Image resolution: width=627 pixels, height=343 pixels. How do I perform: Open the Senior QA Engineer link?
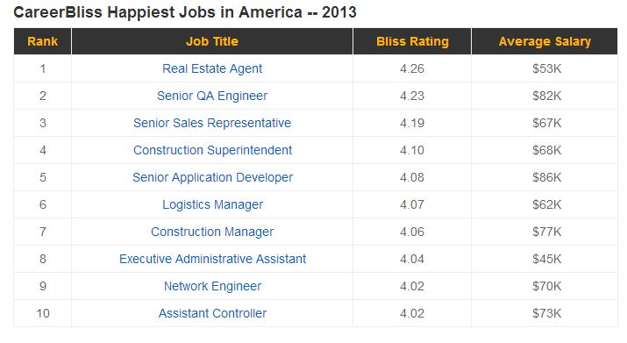[212, 96]
